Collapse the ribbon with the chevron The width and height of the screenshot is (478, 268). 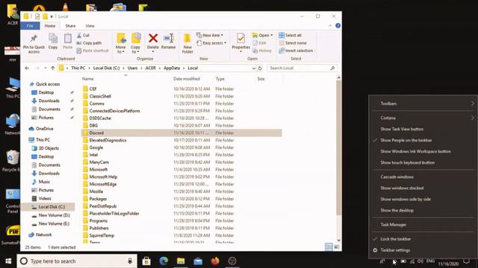[x=330, y=26]
